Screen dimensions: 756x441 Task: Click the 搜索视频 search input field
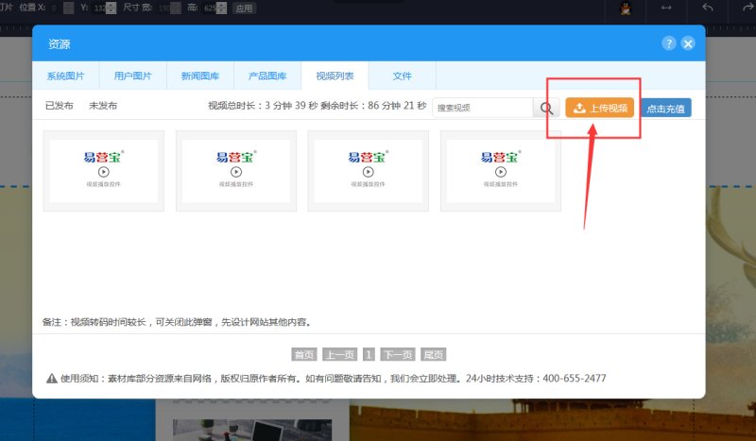[x=483, y=108]
